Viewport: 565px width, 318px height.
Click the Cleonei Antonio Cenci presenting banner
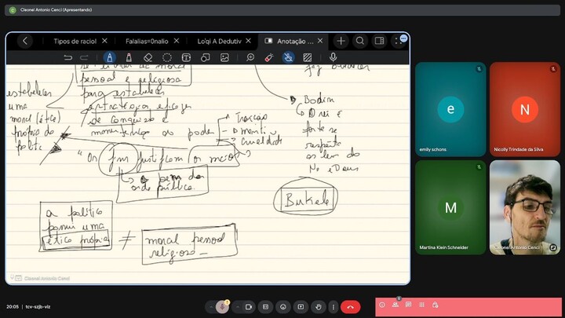click(x=282, y=10)
